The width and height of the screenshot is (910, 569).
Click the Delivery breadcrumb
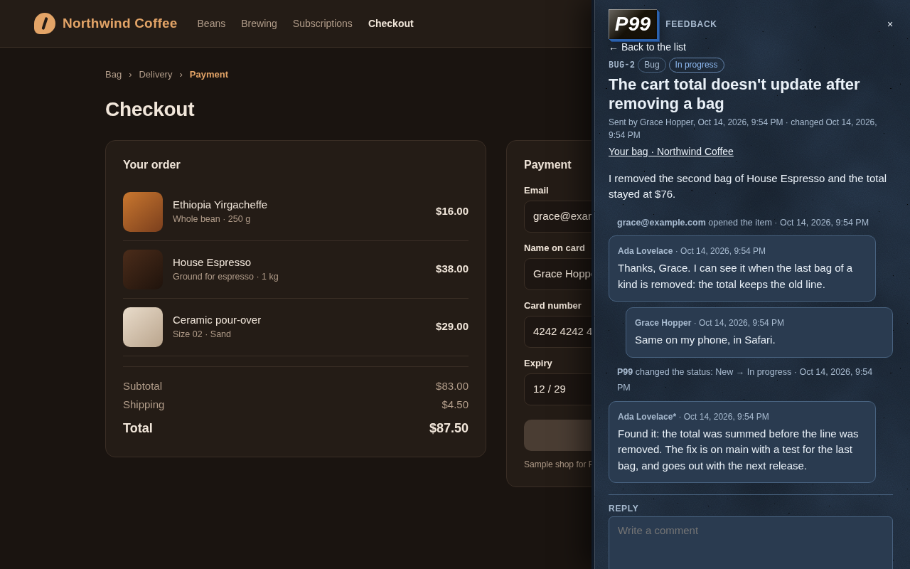156,74
